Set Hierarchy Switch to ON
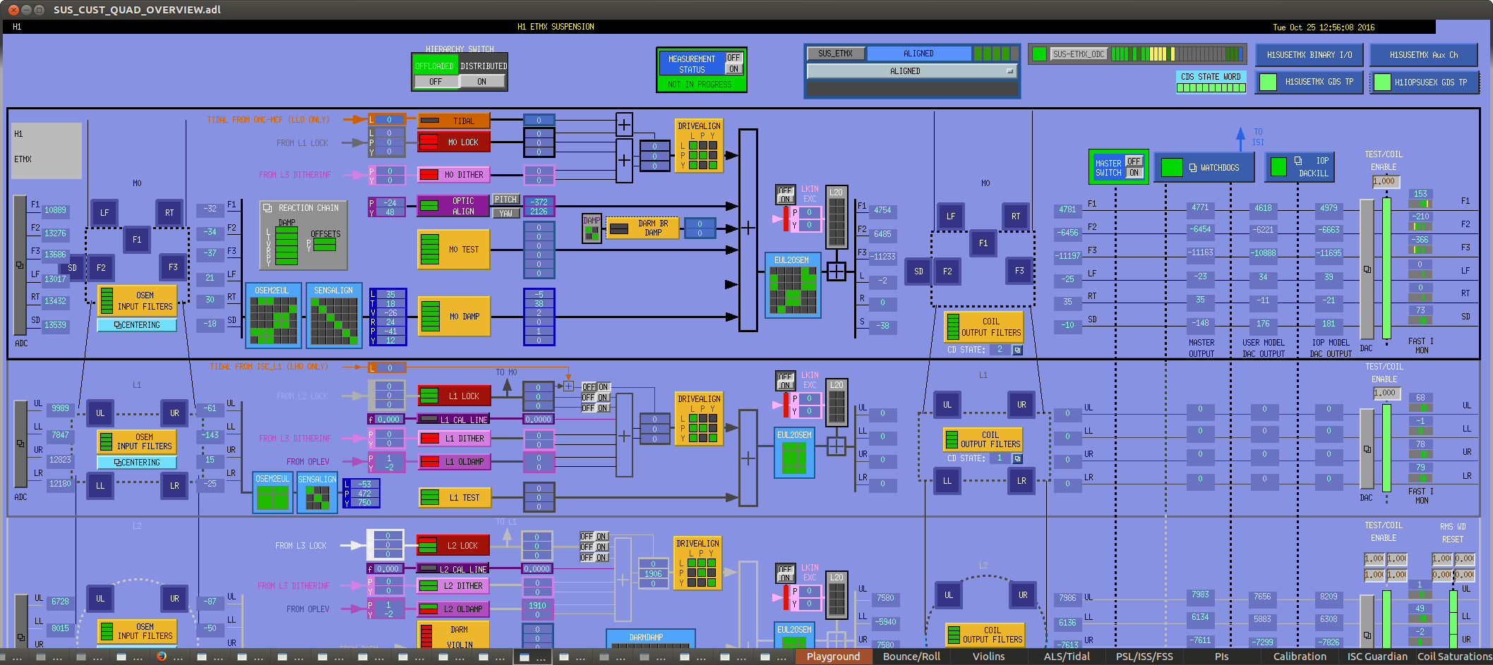The width and height of the screenshot is (1493, 665). coord(482,82)
